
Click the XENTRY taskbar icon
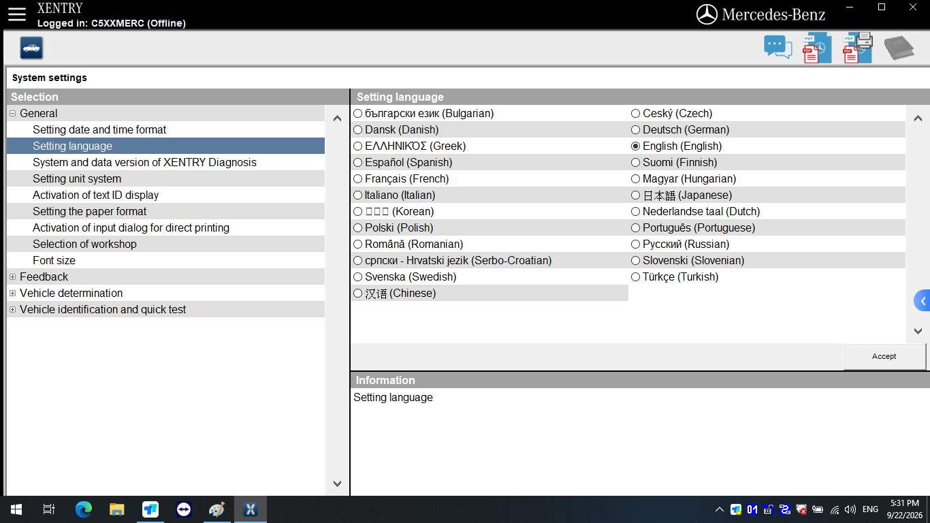click(x=251, y=509)
